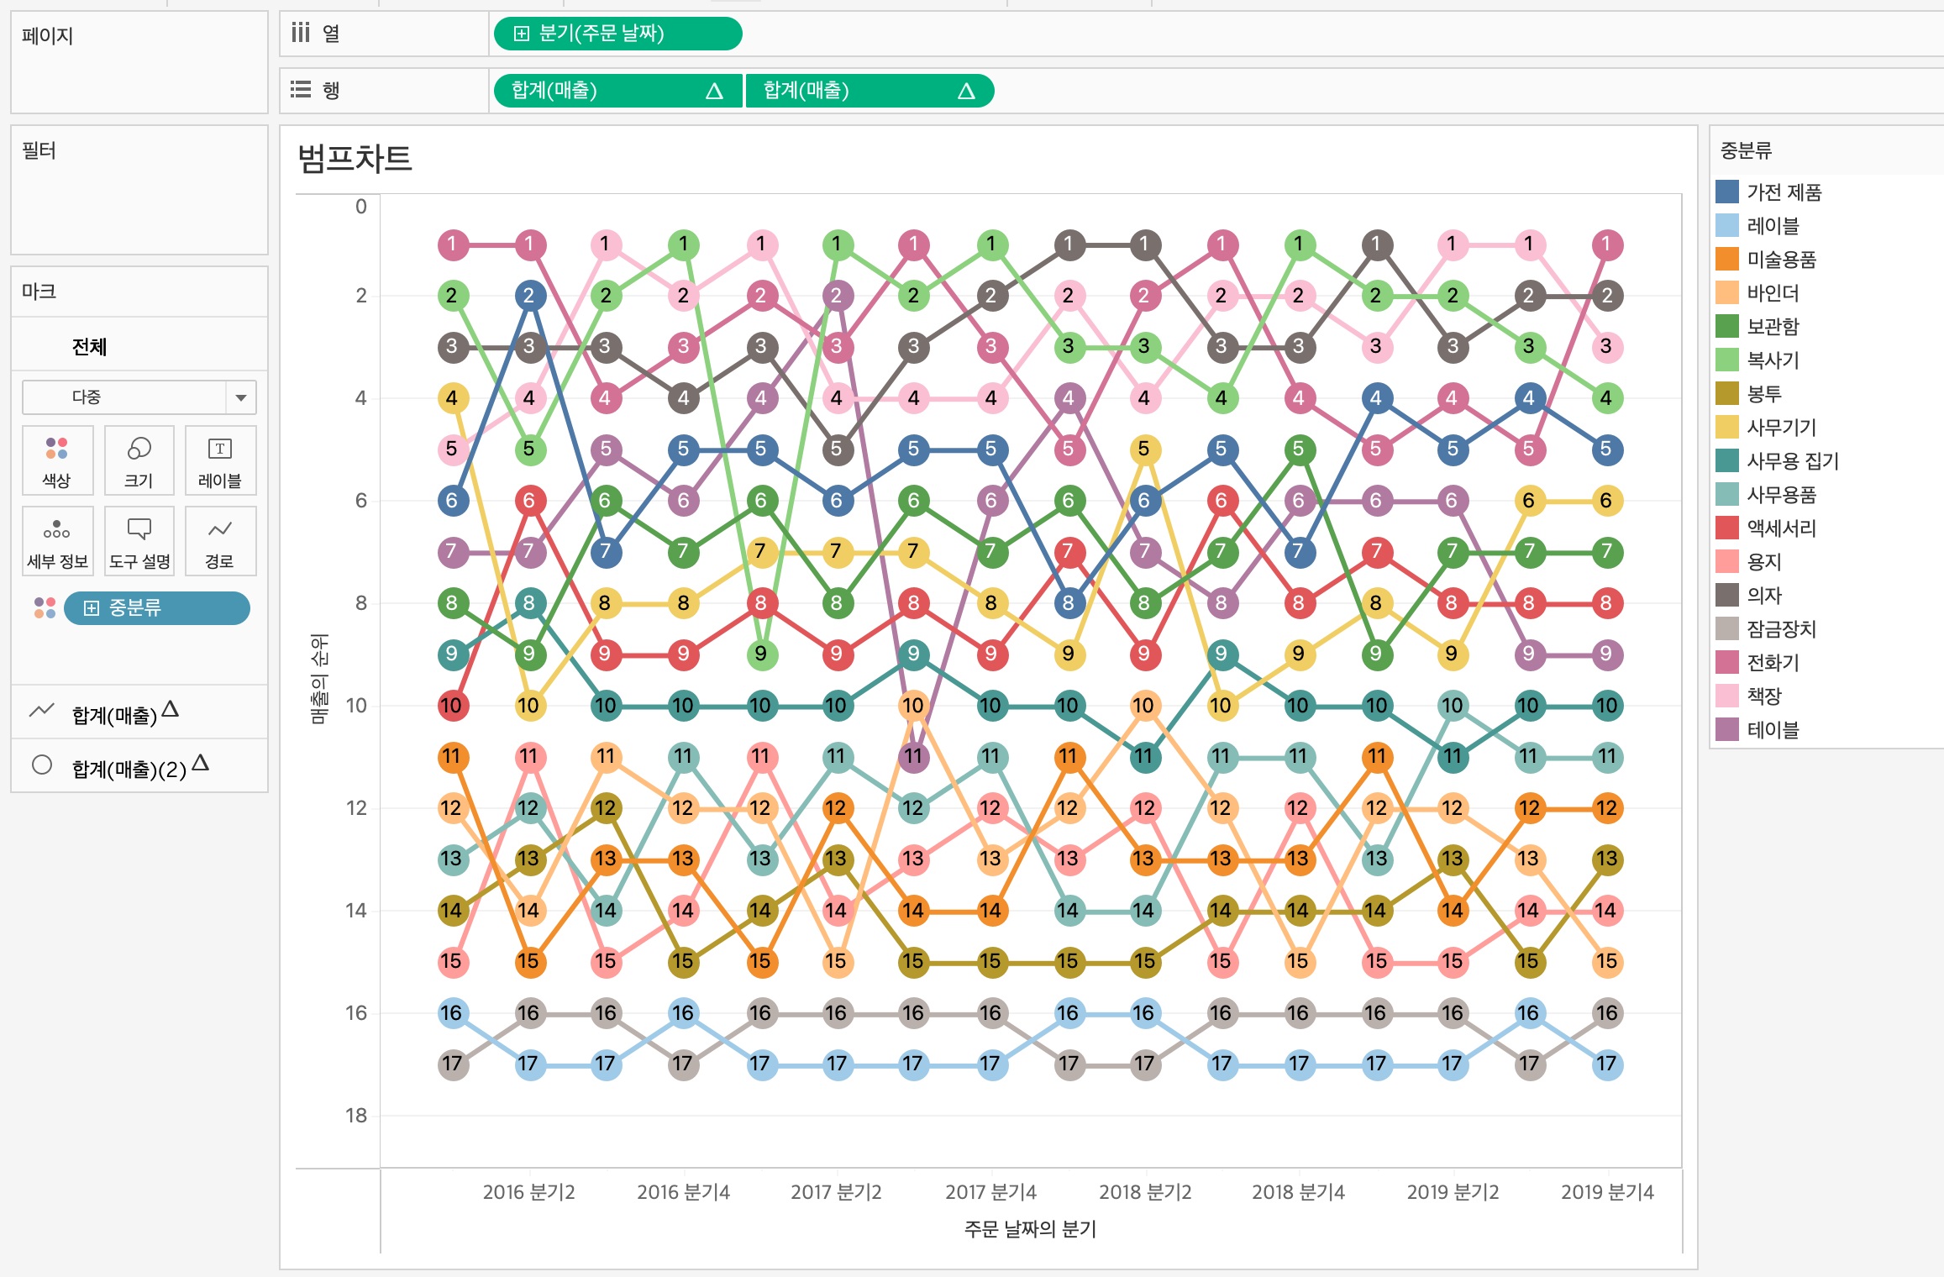Select the 테이블 legend item
The height and width of the screenshot is (1277, 1944).
click(1773, 729)
